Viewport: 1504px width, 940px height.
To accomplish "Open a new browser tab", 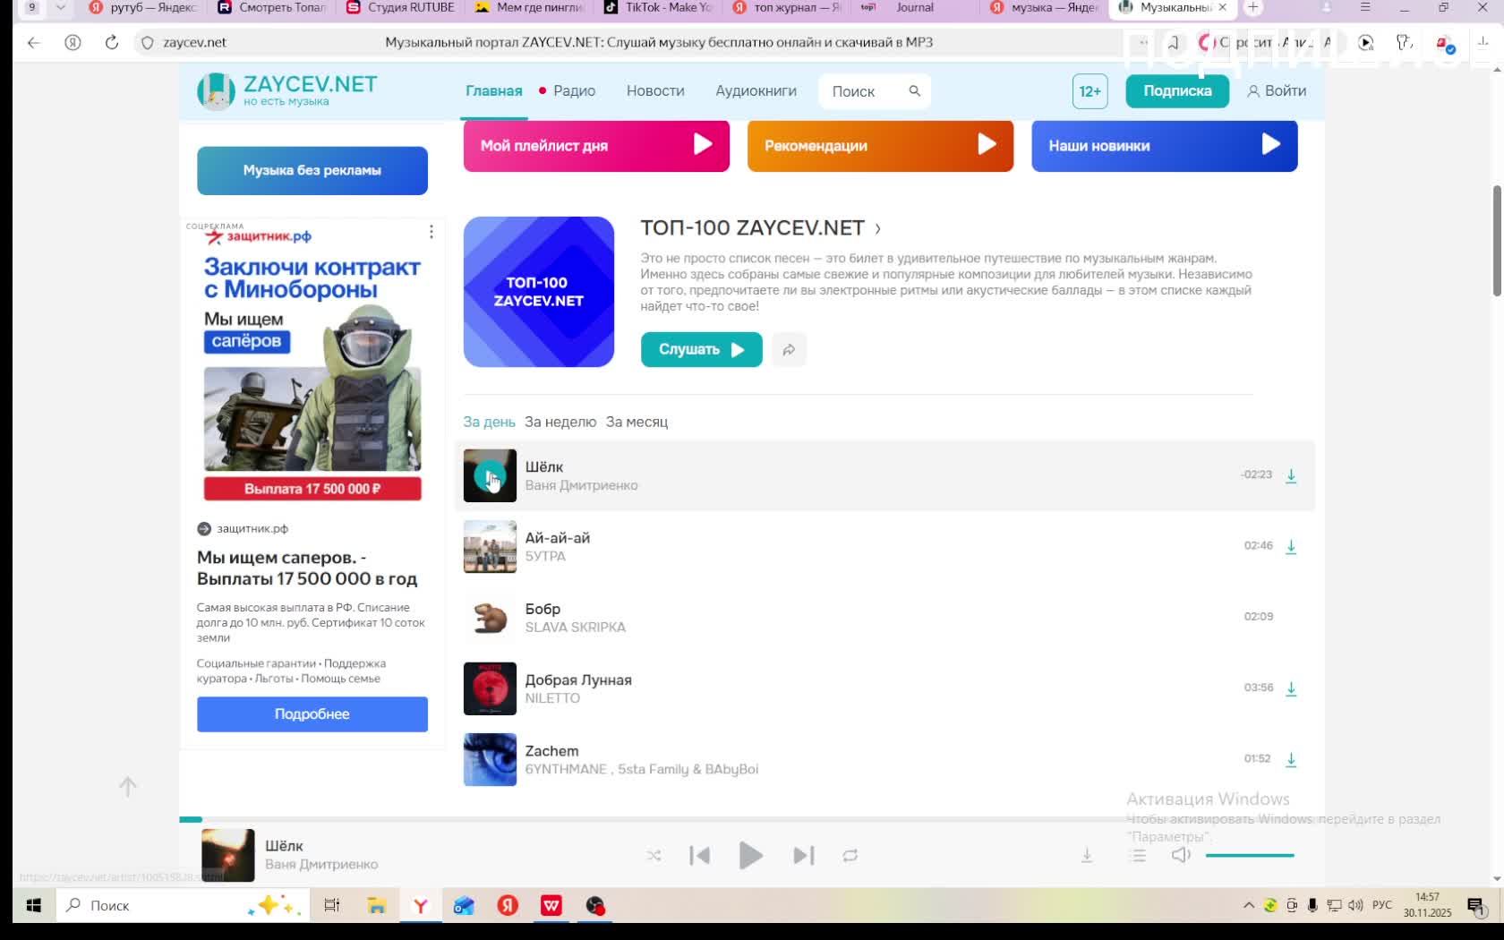I will coord(1253,7).
